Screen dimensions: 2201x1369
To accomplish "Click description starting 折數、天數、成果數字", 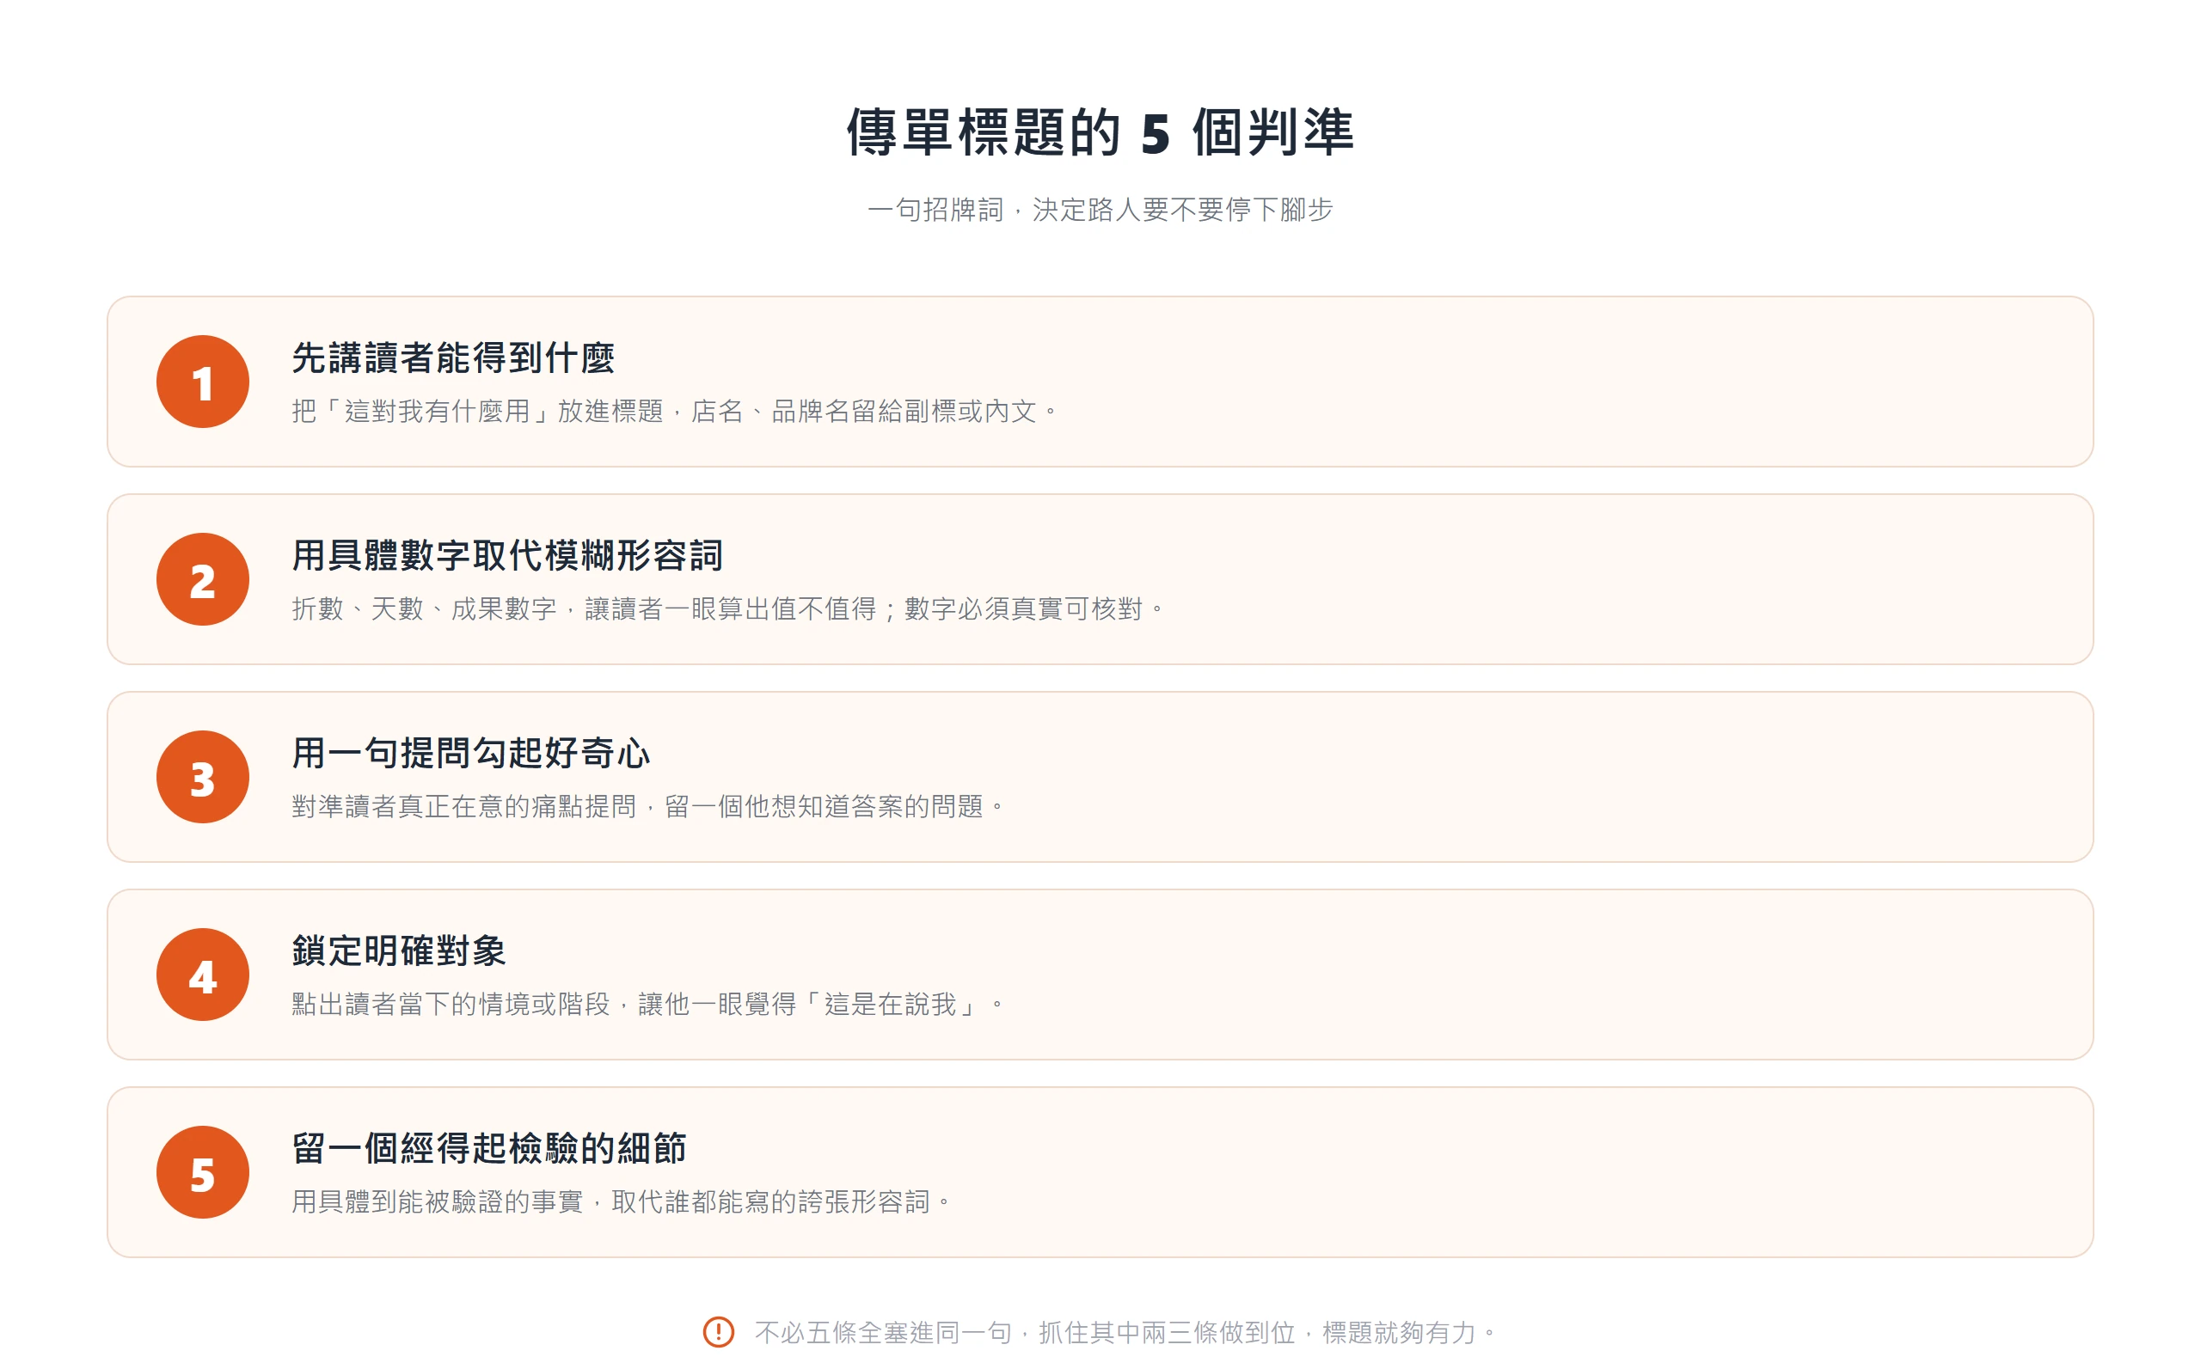I will (x=728, y=608).
